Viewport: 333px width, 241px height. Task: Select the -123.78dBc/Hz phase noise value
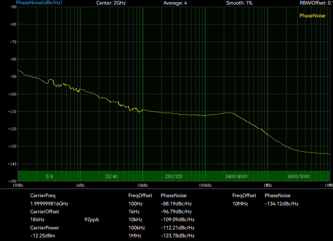(177, 236)
